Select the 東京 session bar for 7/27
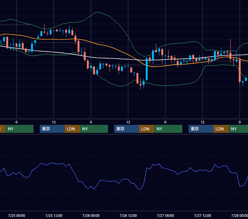Image resolution: width=248 pixels, height=219 pixels. (201, 129)
